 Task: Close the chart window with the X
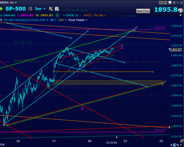pyautogui.click(x=182, y=3)
